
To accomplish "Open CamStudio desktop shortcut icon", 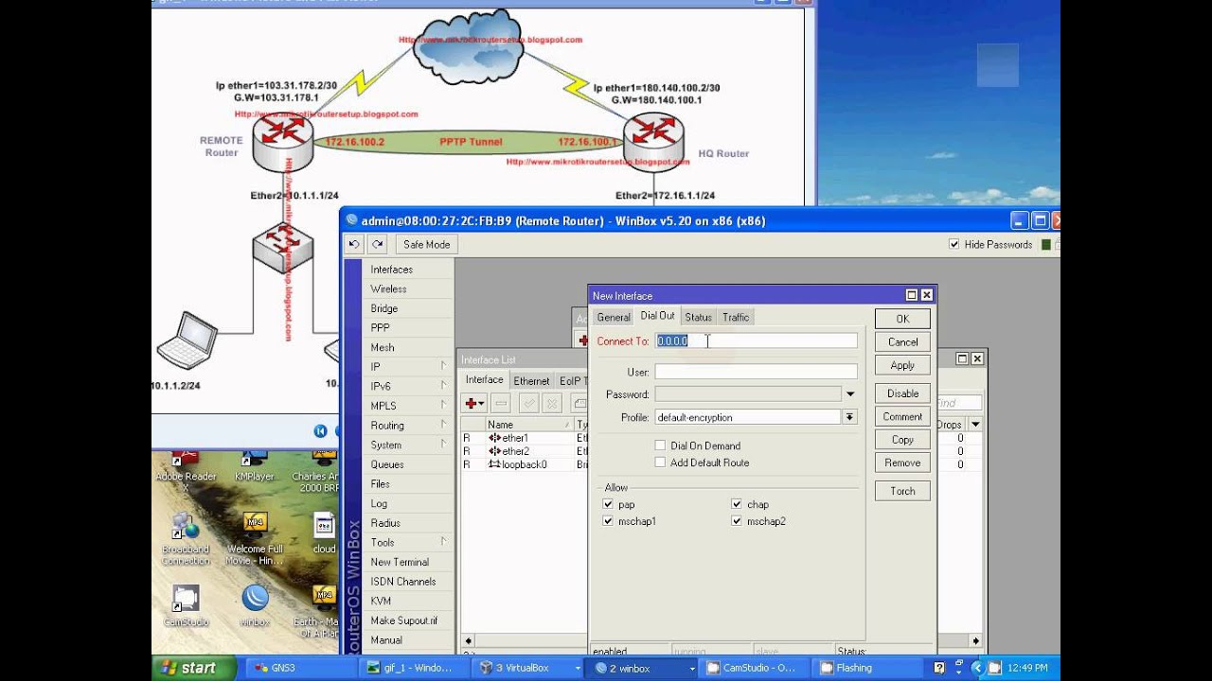I will tap(186, 599).
